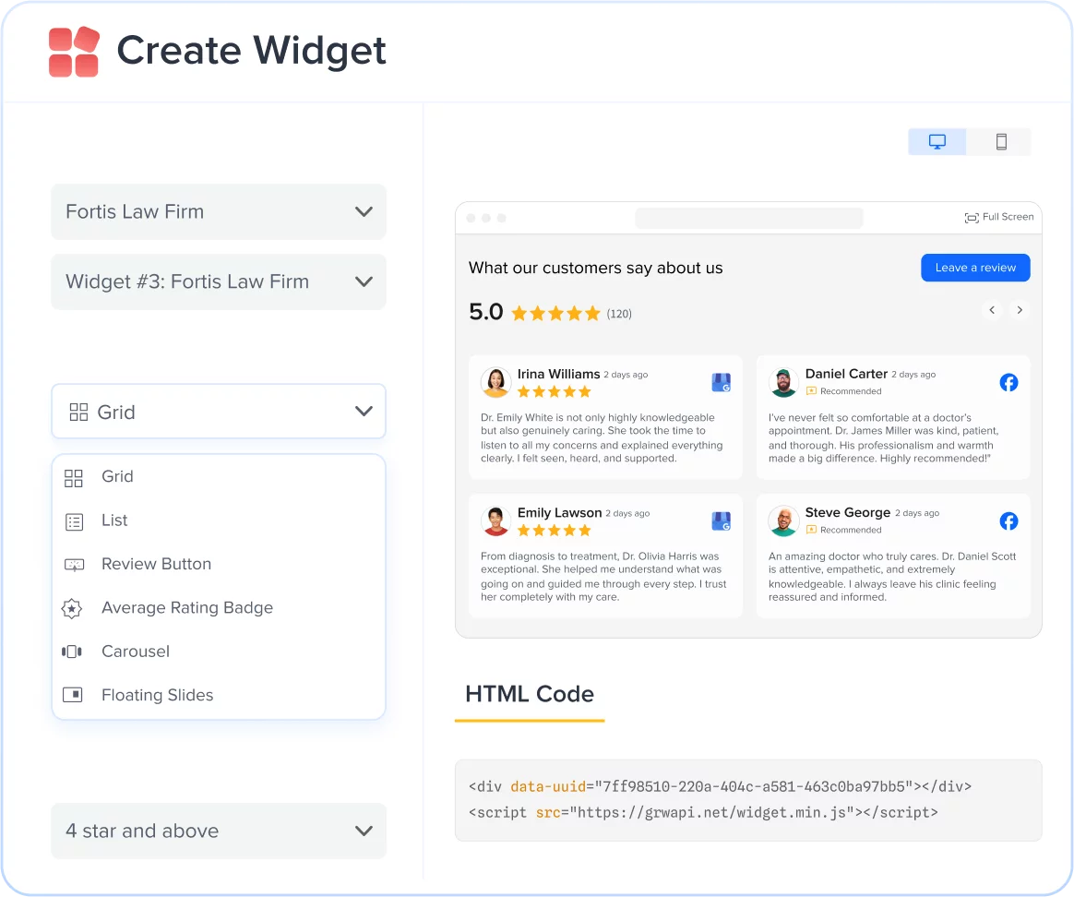Click the next arrow to browse reviews
This screenshot has width=1074, height=897.
coord(1019,310)
